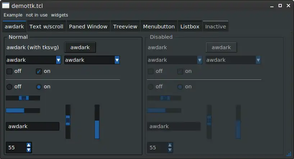294x159 pixels.
Task: Expand the second Normal combobox arrow
Action: tap(117, 60)
